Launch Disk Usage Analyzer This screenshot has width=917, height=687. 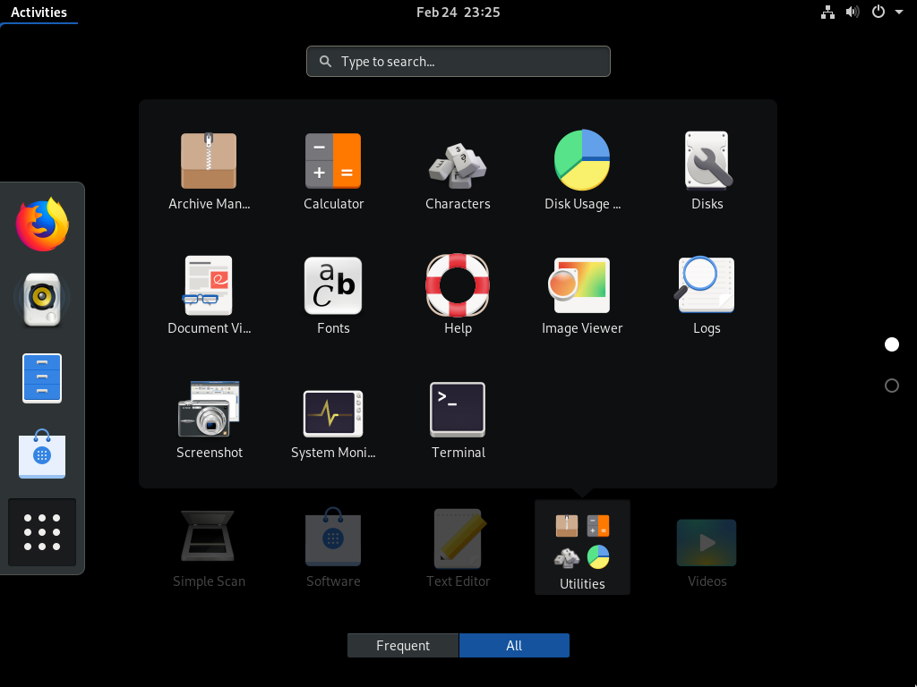[582, 171]
